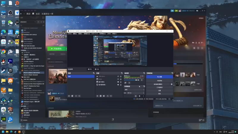Image resolution: width=238 pixels, height=134 pixels.
Task: Lock the window capture 3 source
Action: tap(121, 82)
